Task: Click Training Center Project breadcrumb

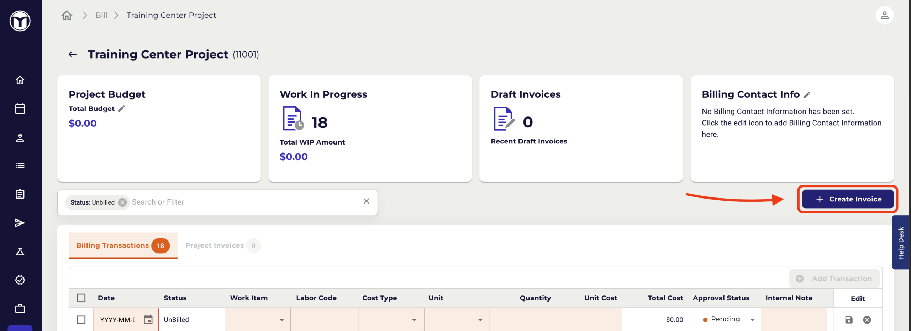Action: [171, 15]
